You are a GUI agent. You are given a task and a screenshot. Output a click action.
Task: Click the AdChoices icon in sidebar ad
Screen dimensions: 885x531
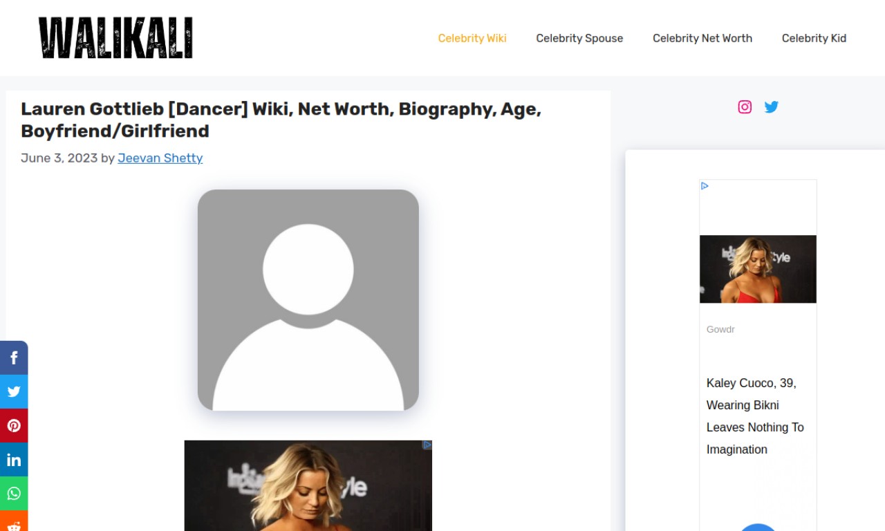coord(705,186)
